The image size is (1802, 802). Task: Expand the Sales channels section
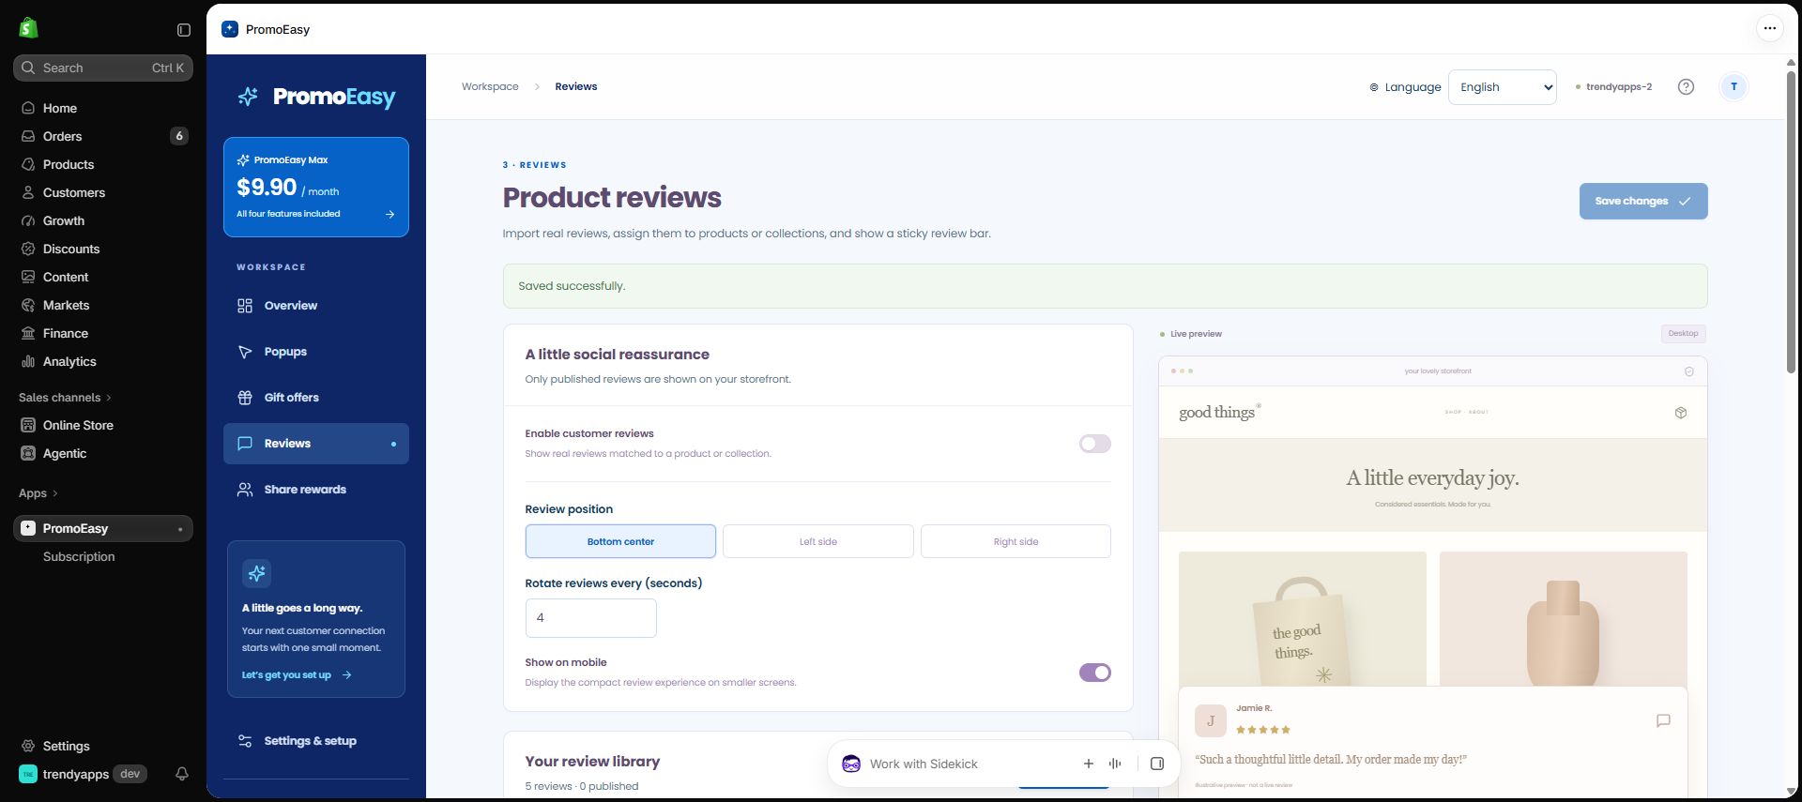[x=65, y=398]
